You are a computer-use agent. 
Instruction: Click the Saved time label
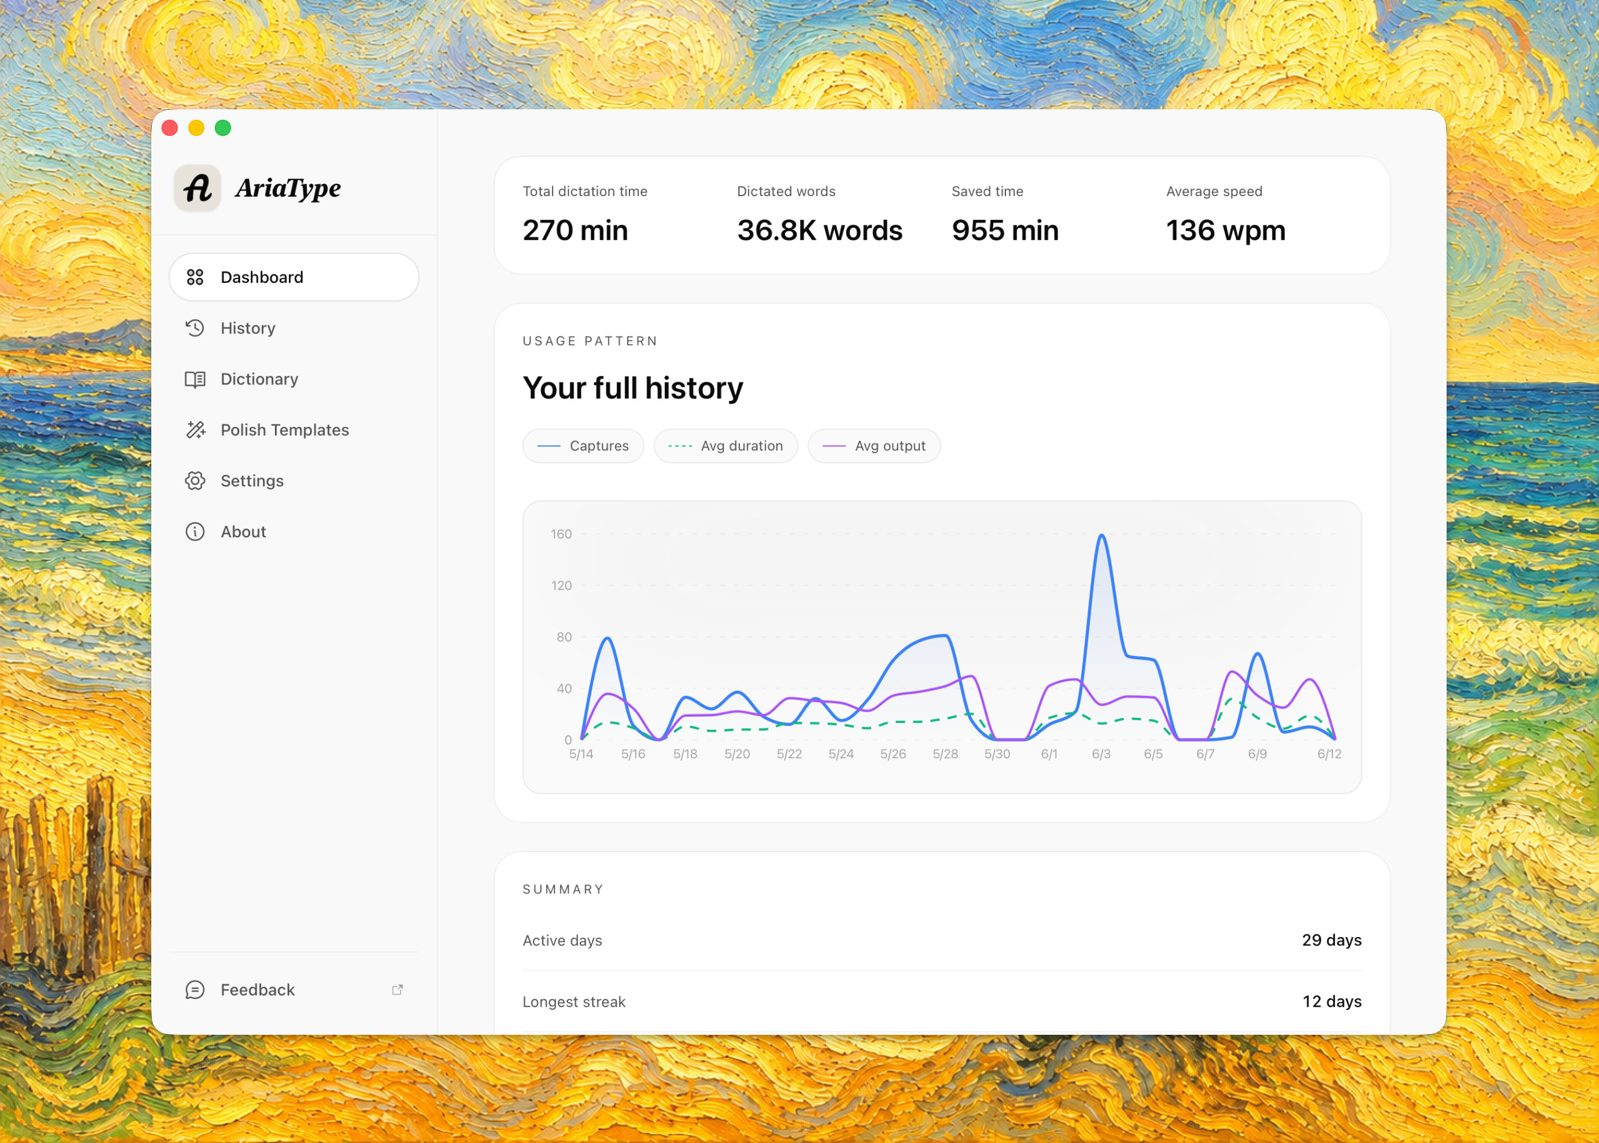[987, 192]
